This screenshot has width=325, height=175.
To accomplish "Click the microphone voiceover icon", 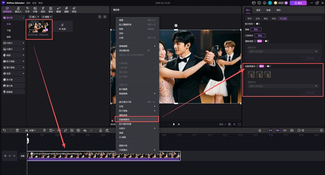I will [260, 130].
